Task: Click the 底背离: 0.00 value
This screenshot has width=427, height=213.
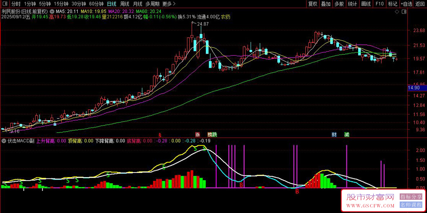Action: click(x=140, y=141)
